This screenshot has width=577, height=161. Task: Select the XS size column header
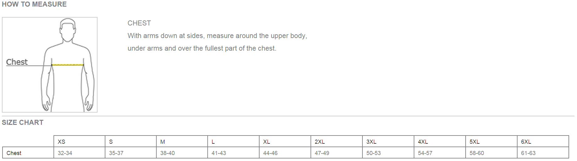pyautogui.click(x=62, y=142)
